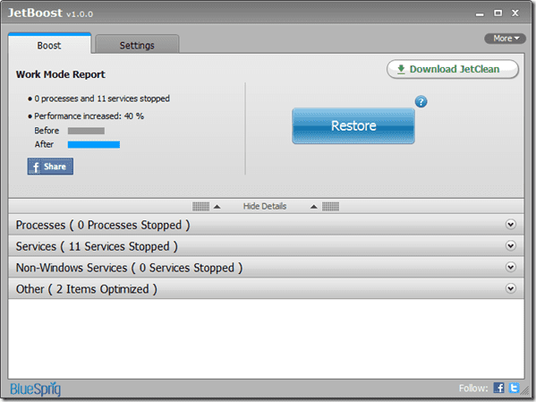This screenshot has width=536, height=402.
Task: Click 'Non-Windows Services ( 0 Services Stopped )' label
Action: click(129, 268)
